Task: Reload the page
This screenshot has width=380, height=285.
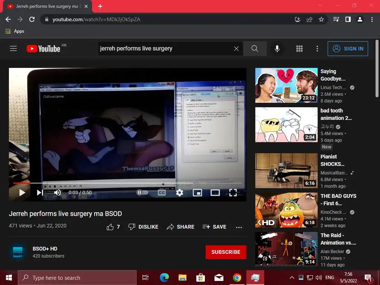Action: [32, 19]
